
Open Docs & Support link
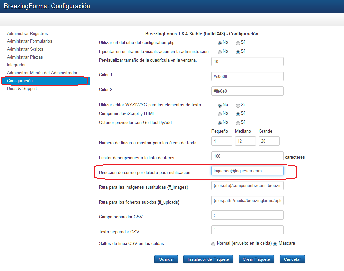[22, 89]
